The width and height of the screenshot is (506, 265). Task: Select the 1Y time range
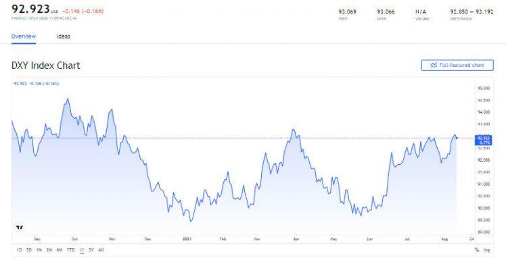[82, 250]
